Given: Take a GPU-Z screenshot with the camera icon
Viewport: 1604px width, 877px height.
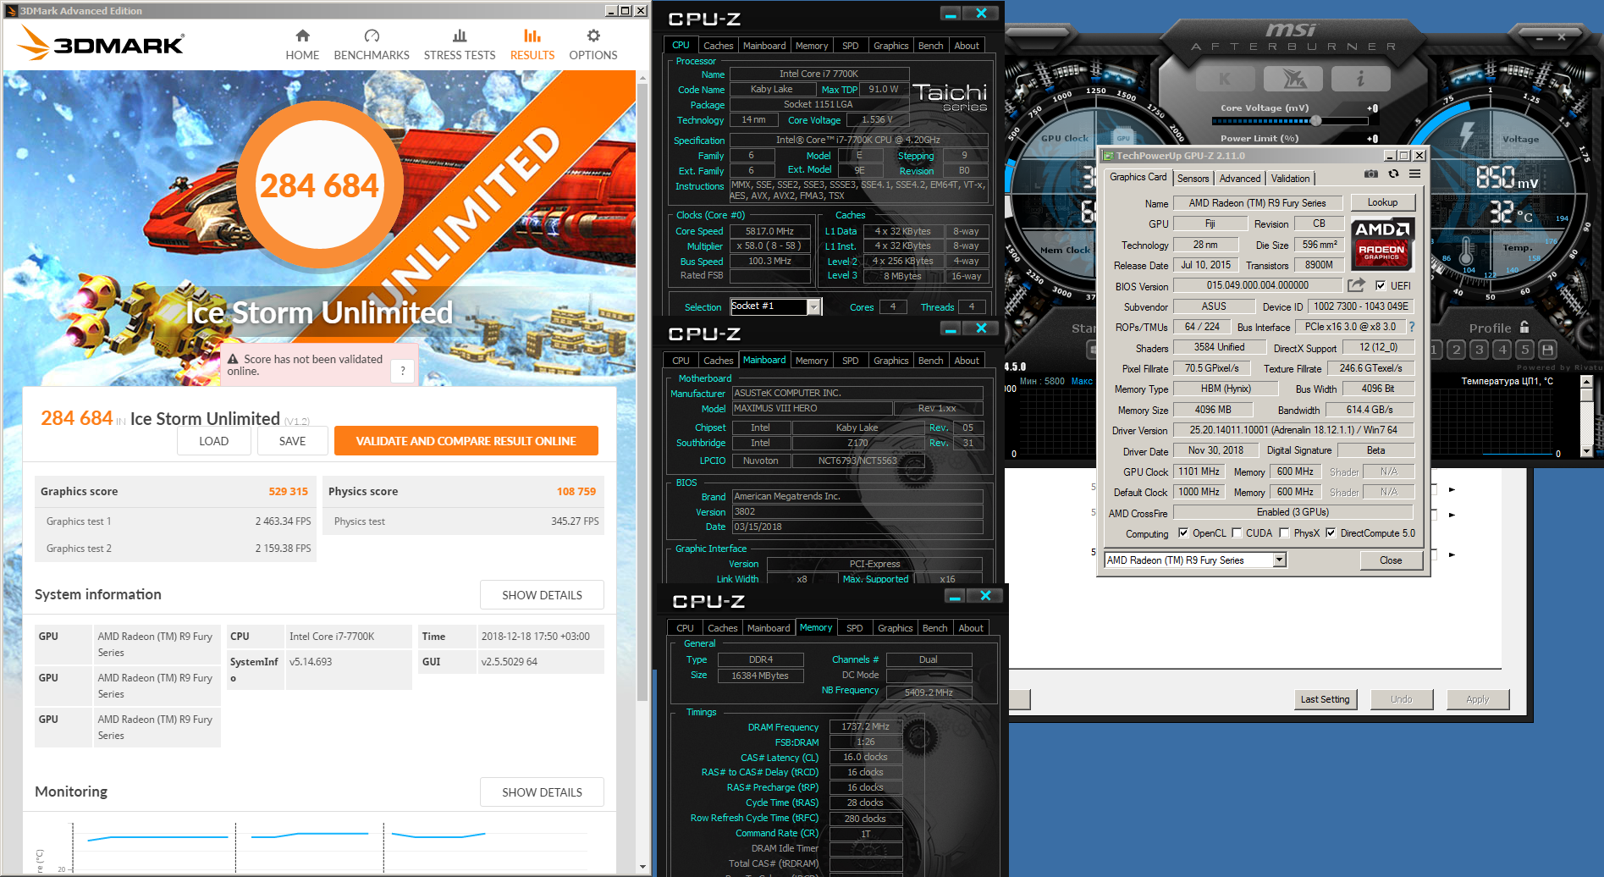Looking at the screenshot, I should (x=1371, y=174).
